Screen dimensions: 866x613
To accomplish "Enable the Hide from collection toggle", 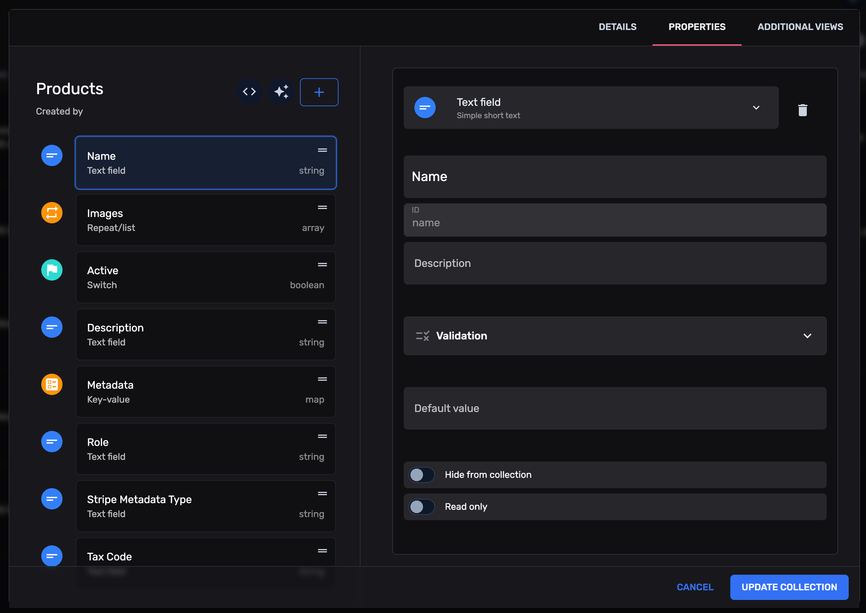I will 421,475.
